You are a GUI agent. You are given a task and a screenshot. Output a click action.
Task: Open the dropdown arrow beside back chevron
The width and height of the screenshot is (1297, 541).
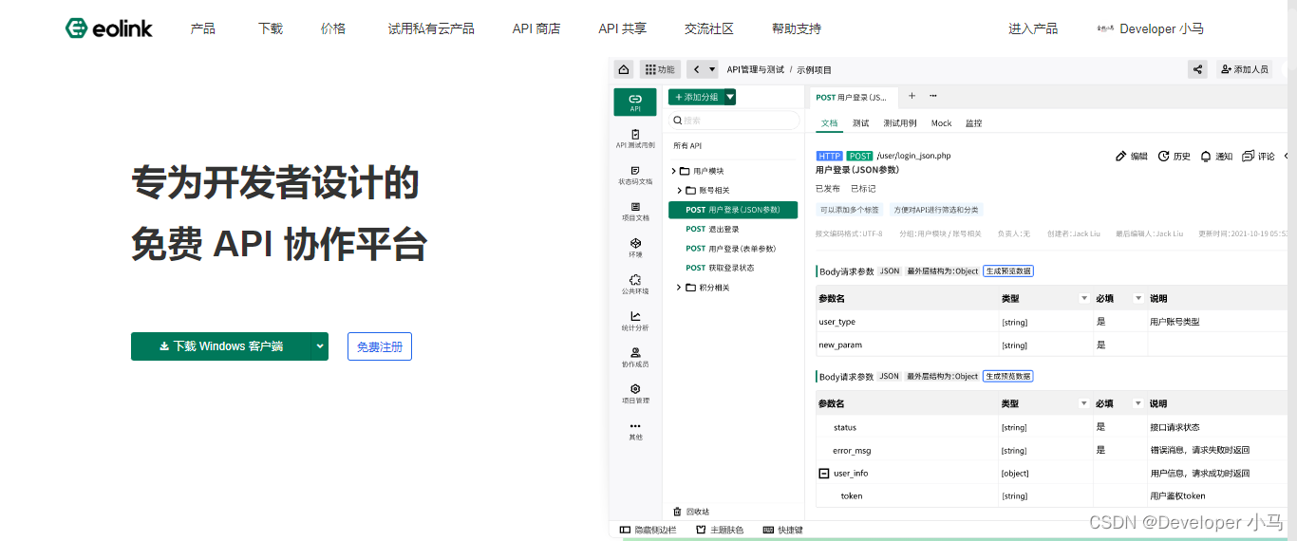[x=712, y=69]
